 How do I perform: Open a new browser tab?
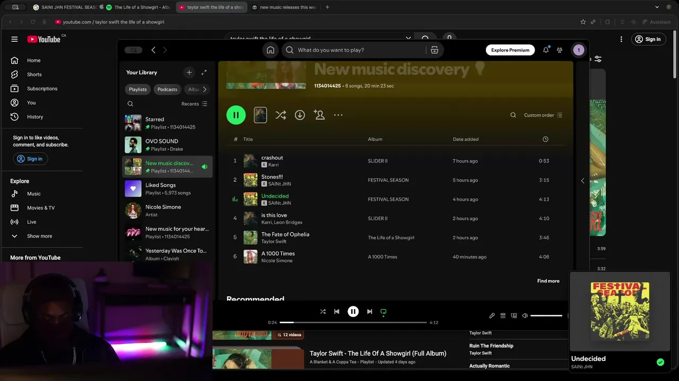[327, 7]
